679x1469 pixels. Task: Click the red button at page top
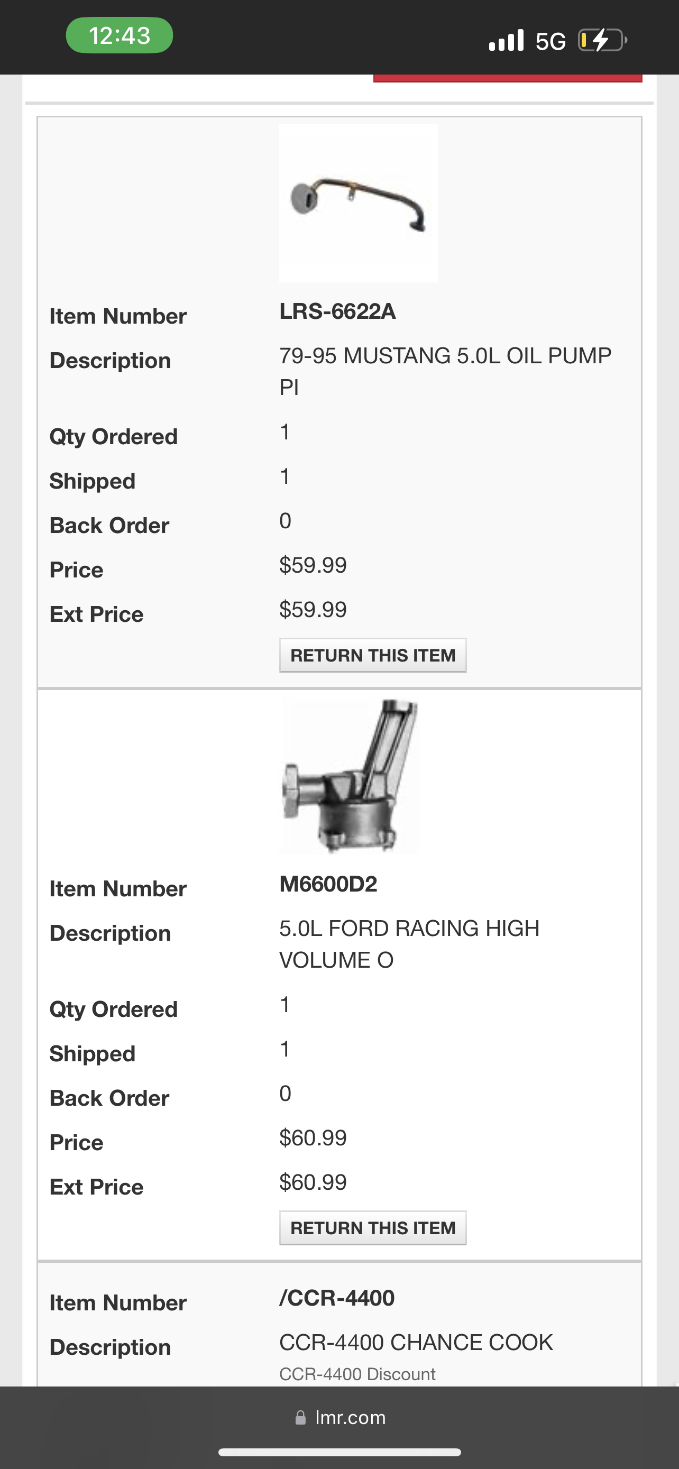(507, 79)
